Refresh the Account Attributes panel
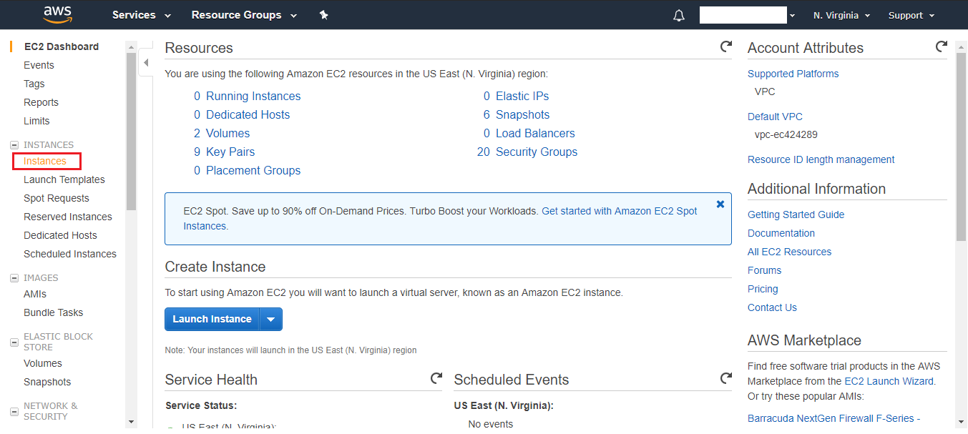The height and width of the screenshot is (434, 968). point(941,47)
